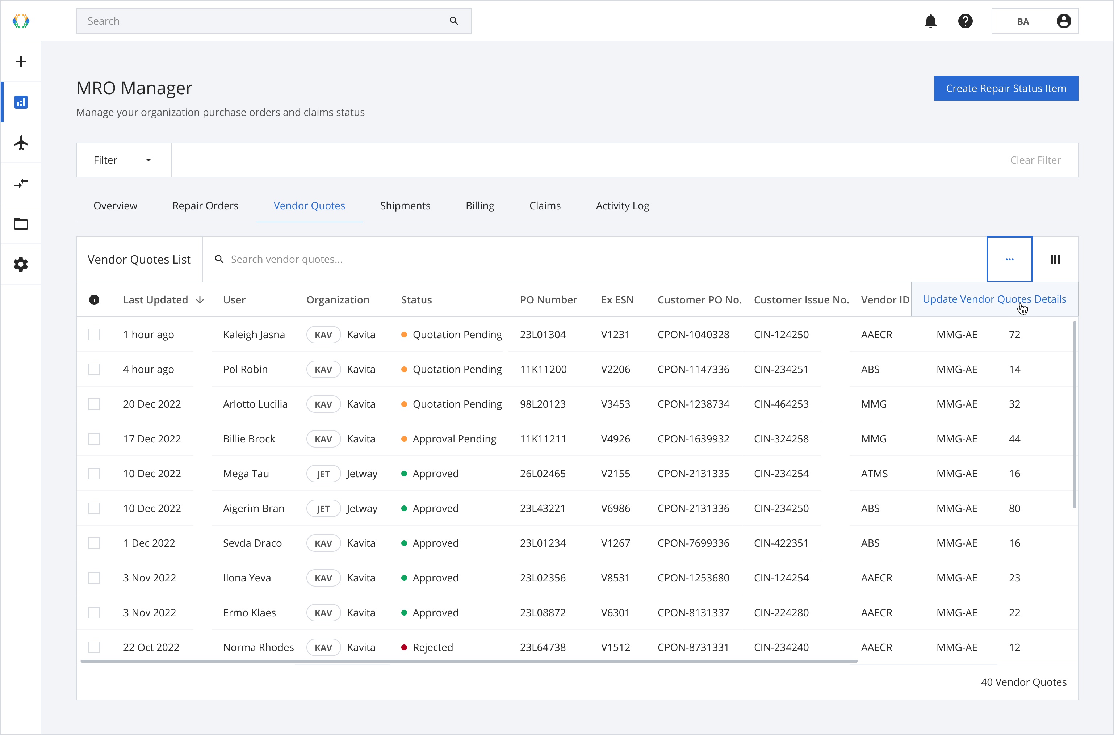
Task: Click the 40 Vendor Quotes count
Action: 1023,682
